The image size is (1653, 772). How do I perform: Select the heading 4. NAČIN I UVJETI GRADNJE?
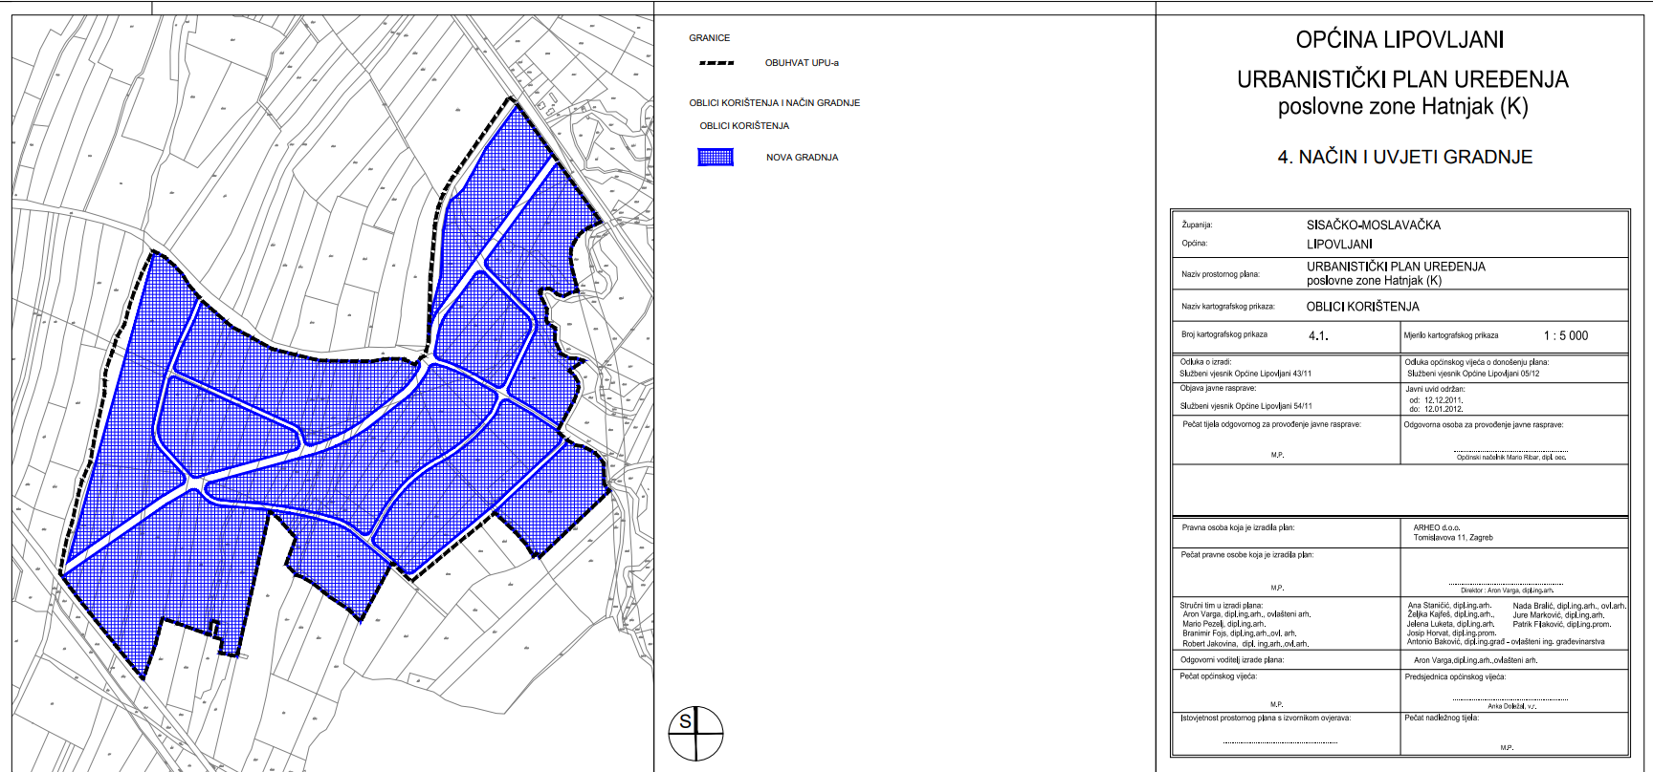[1404, 158]
